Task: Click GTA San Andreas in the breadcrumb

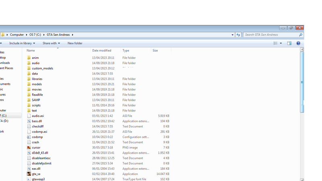Action: point(58,35)
